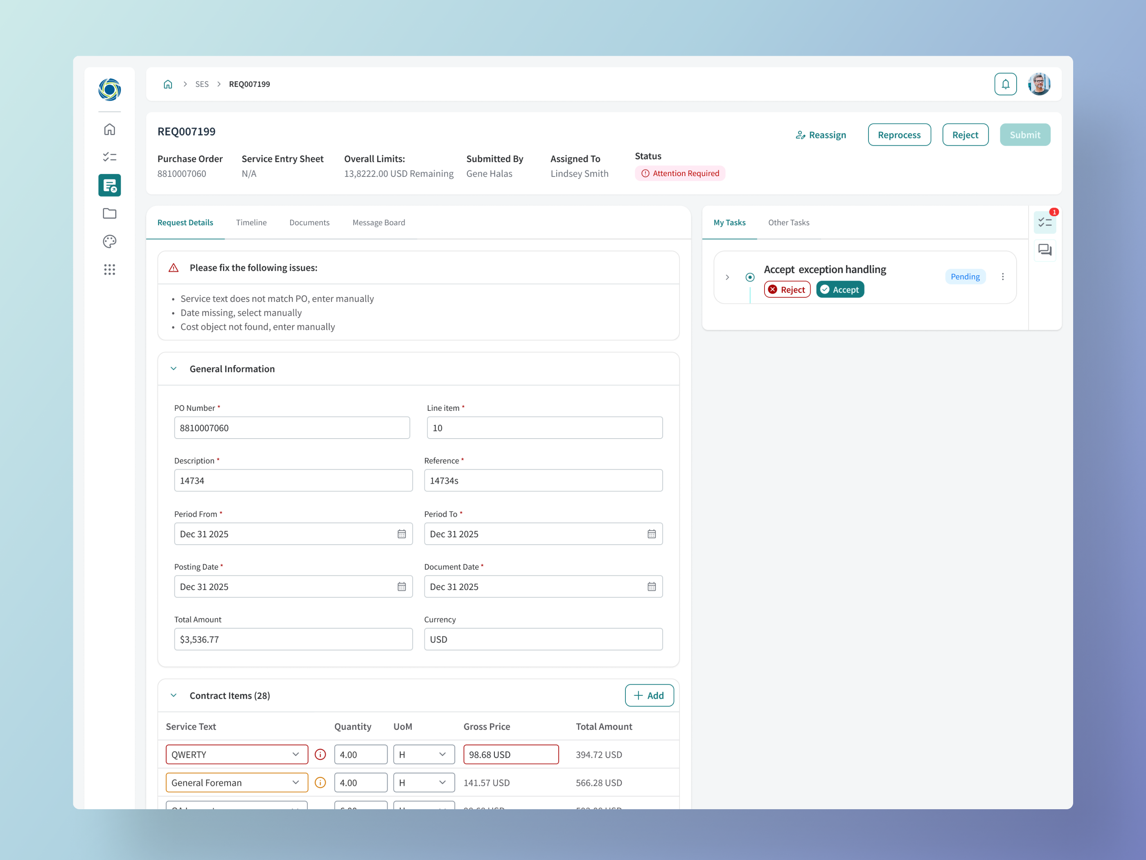Open the Documents tab
Viewport: 1146px width, 860px height.
[309, 222]
